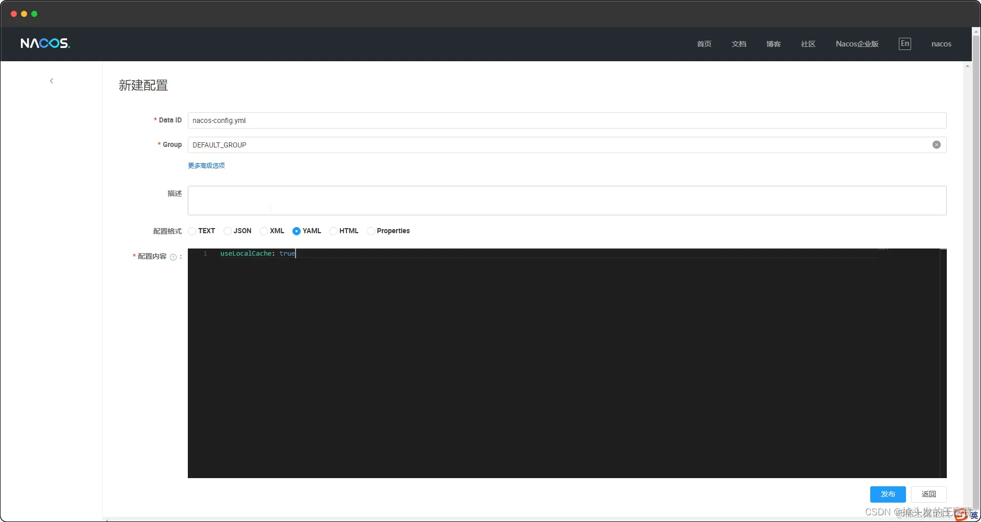
Task: Collapse the sidebar with the chevron arrow
Action: [51, 81]
